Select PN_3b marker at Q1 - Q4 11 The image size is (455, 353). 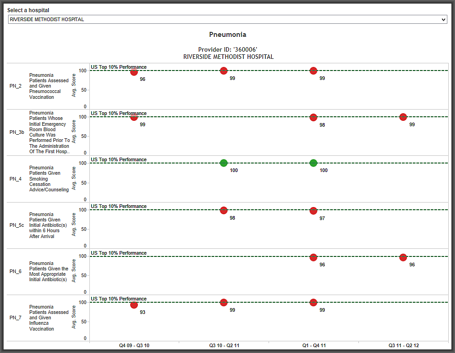(x=314, y=118)
